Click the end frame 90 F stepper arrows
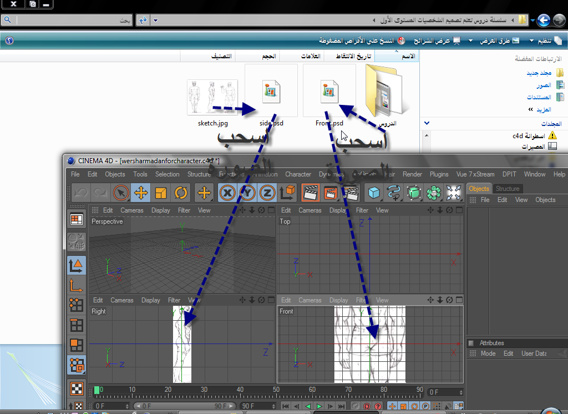The image size is (568, 414). coord(273,406)
